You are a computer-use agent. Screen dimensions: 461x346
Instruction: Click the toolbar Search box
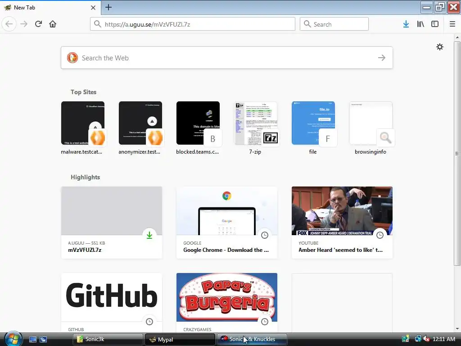pyautogui.click(x=334, y=24)
